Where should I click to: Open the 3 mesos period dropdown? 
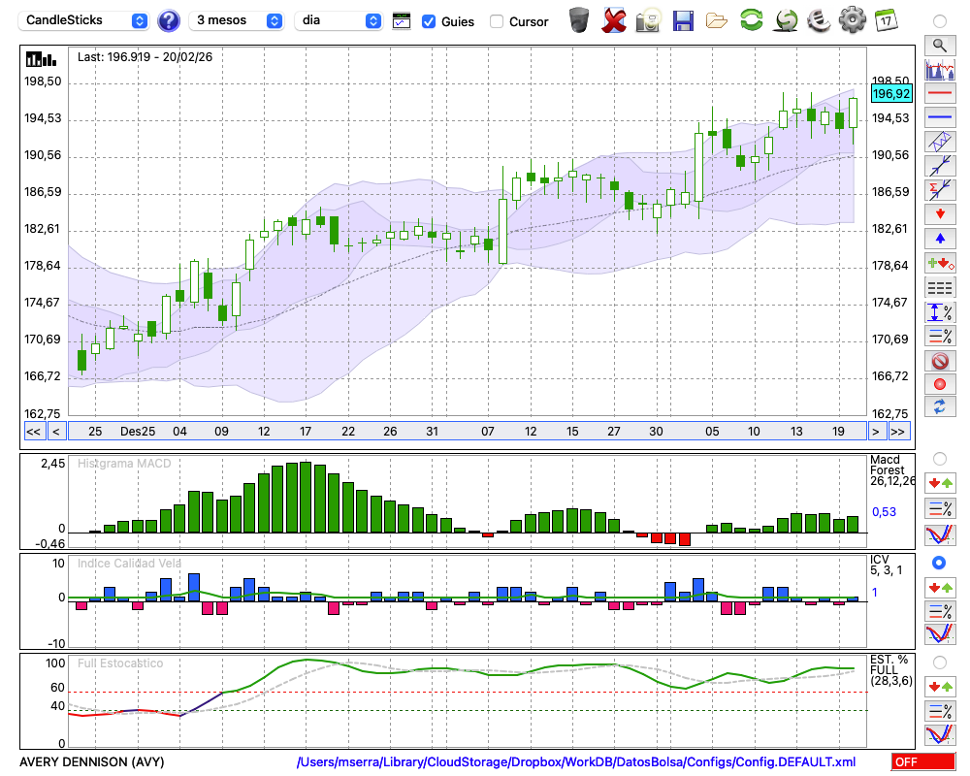pyautogui.click(x=238, y=20)
